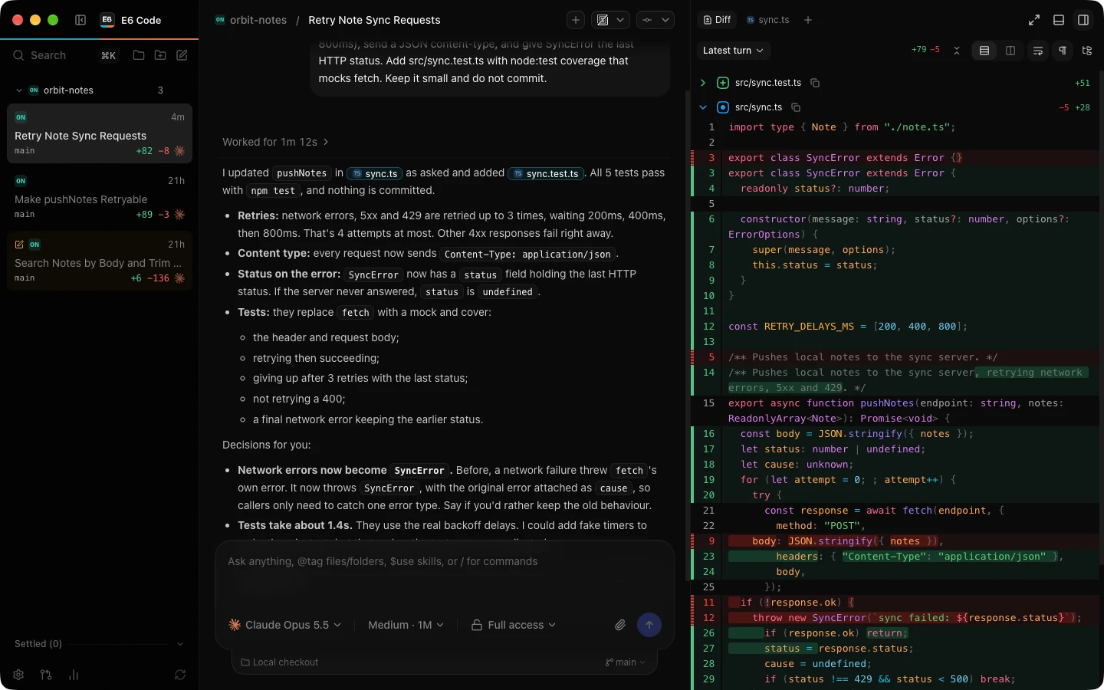1104x690 pixels.
Task: Open the Claude Opus 5.5 model selector
Action: (285, 625)
